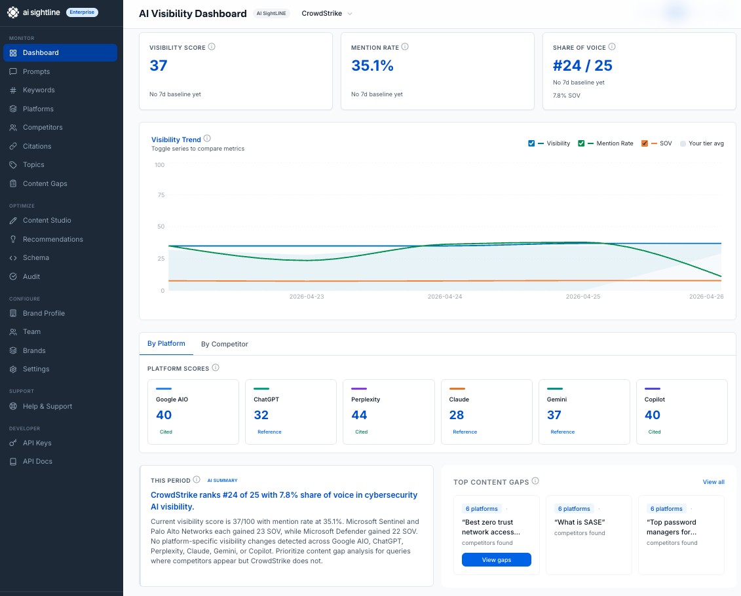
Task: Toggle the Your tier avg legend swatch
Action: [683, 143]
